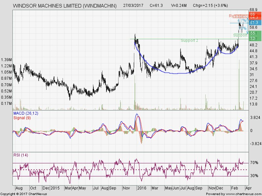Click the volume value V=0.24M
This screenshot has height=196, width=262.
179,6
